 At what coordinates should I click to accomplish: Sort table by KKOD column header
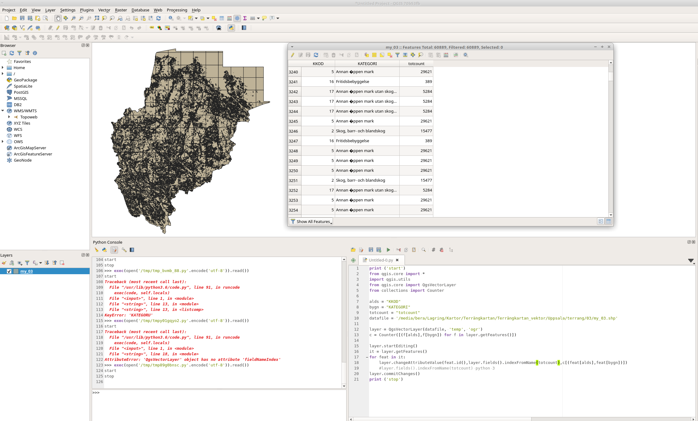(318, 64)
